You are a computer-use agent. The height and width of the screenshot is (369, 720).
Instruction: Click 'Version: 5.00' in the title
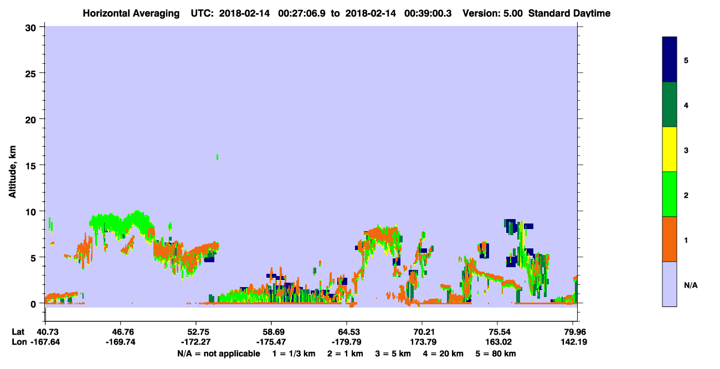(492, 13)
